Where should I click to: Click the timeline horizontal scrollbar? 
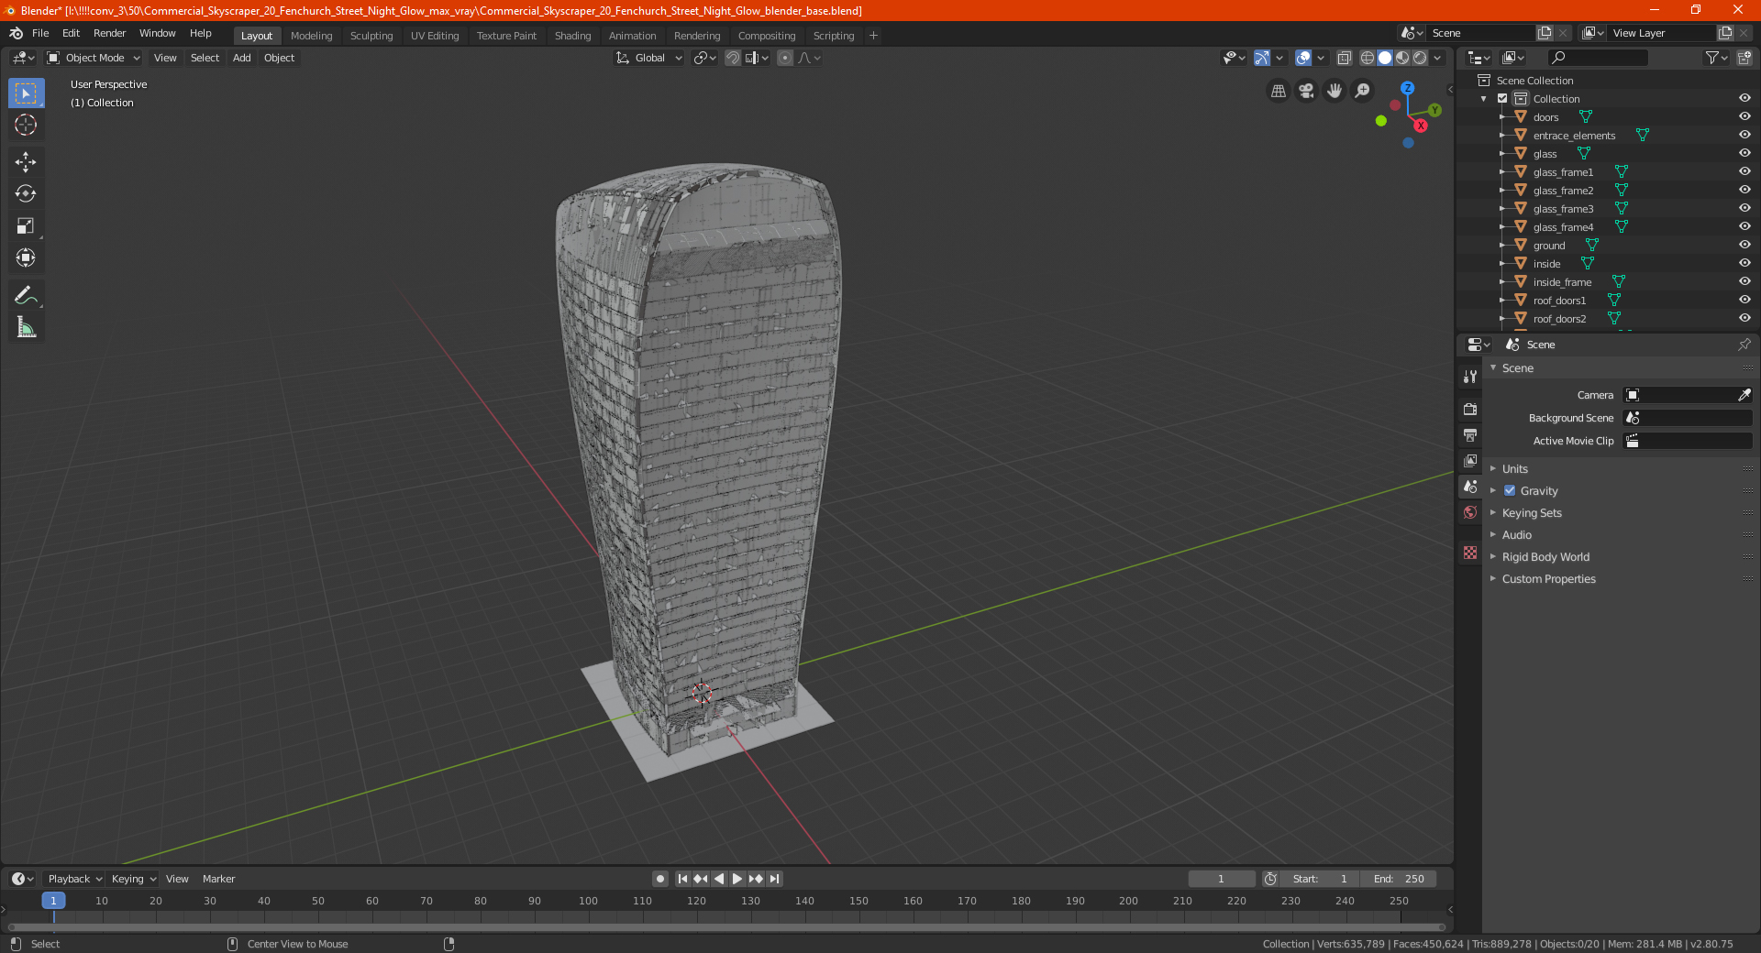pyautogui.click(x=726, y=927)
